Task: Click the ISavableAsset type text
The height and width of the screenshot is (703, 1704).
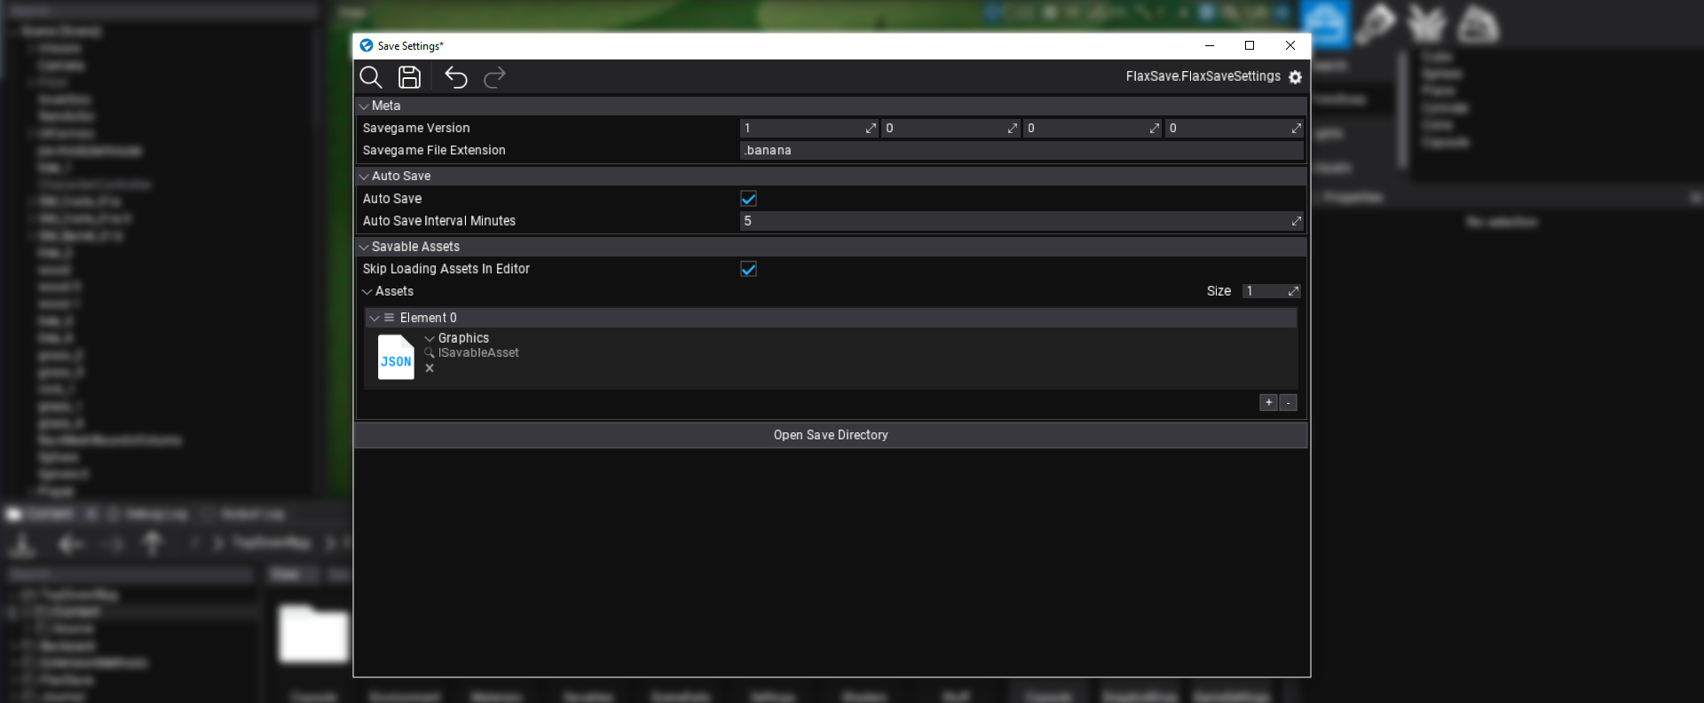Action: pyautogui.click(x=478, y=353)
